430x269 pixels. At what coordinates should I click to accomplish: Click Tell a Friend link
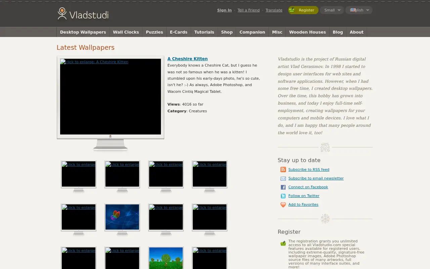249,10
